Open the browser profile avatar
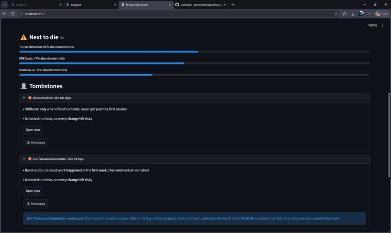 tap(361, 14)
